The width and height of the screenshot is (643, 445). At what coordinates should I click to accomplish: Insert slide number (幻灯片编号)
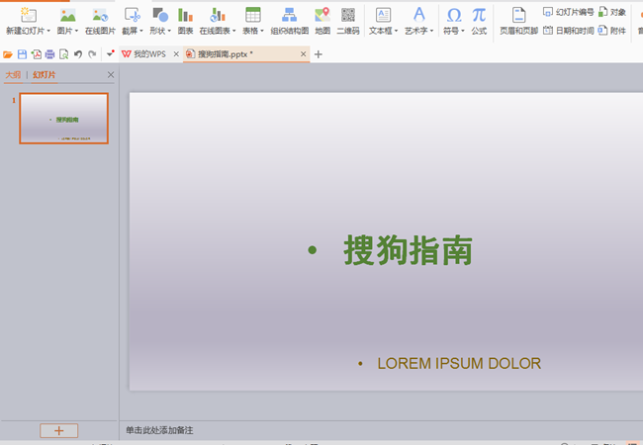coord(569,12)
